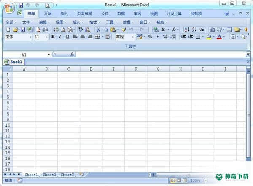
Task: Toggle Center alignment
Action: click(83, 37)
